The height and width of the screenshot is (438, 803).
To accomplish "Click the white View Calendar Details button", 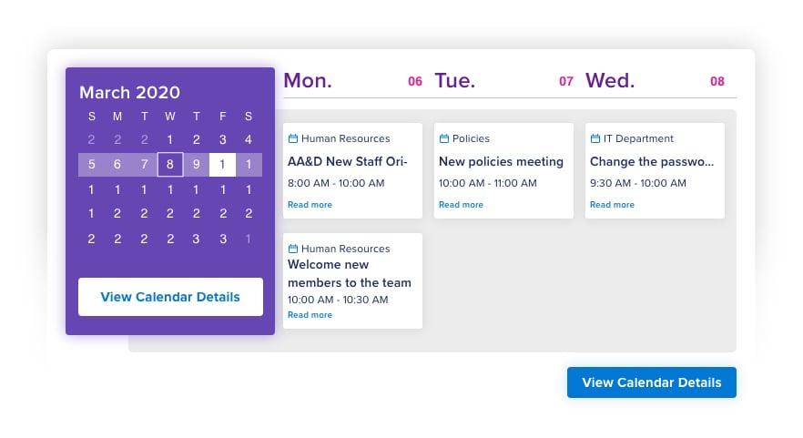I will pyautogui.click(x=170, y=297).
